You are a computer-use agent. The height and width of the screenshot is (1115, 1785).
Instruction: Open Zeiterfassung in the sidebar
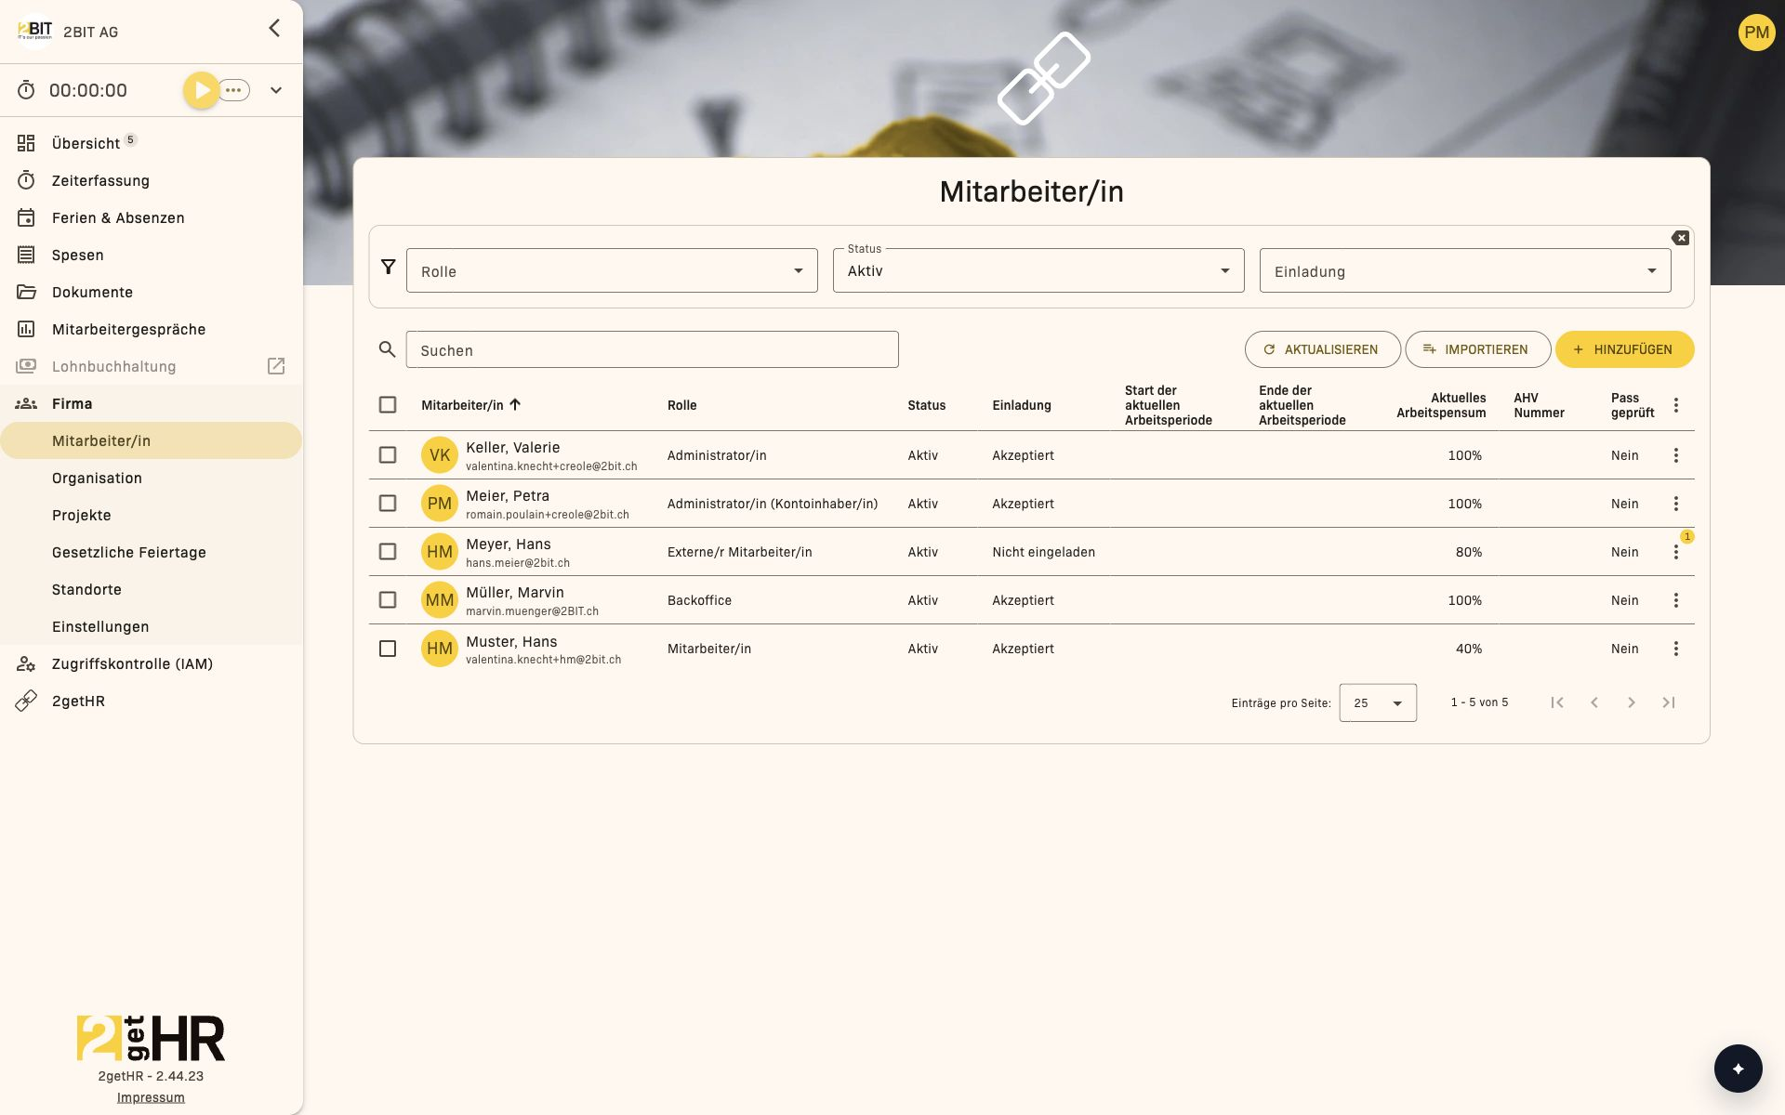pyautogui.click(x=100, y=180)
